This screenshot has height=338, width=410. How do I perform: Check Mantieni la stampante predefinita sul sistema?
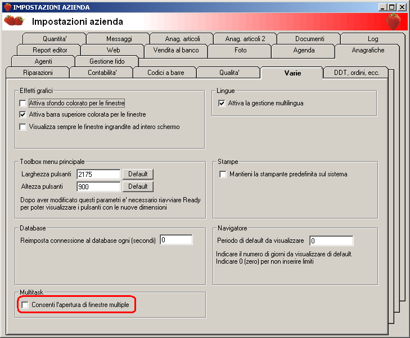click(x=223, y=174)
